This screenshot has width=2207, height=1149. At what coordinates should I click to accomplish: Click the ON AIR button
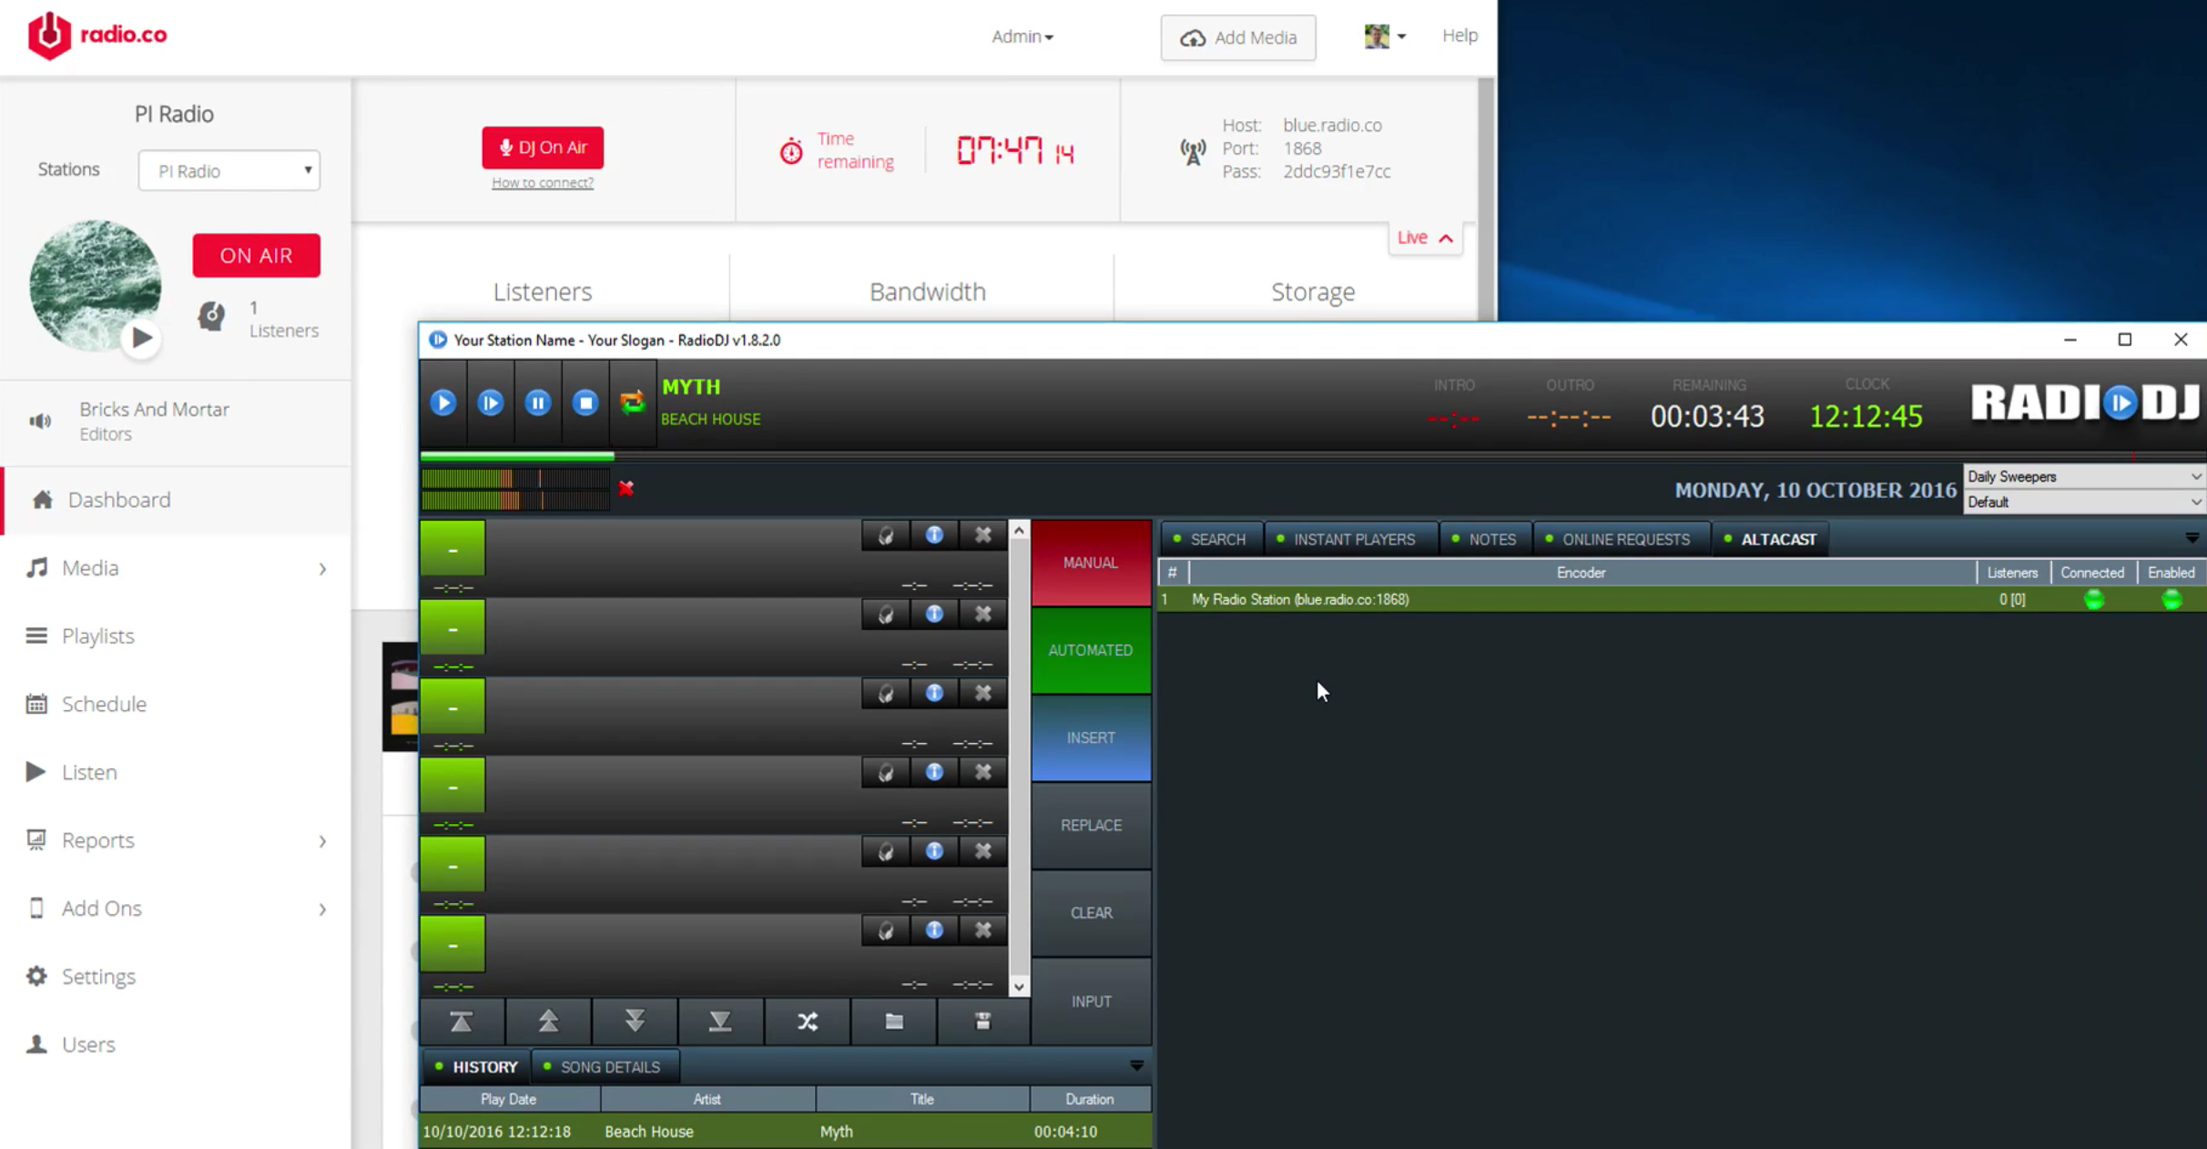coord(256,255)
